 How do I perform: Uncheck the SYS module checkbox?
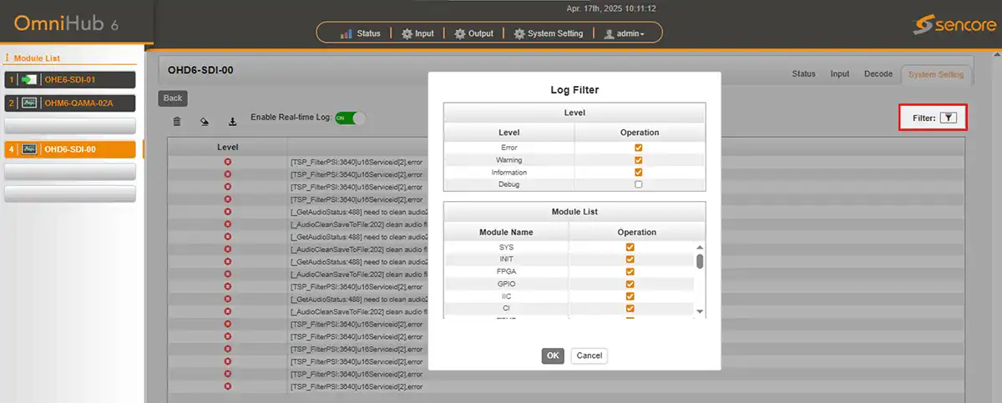coord(630,247)
